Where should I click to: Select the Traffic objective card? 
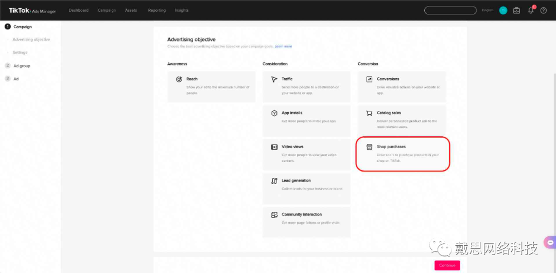pos(306,87)
